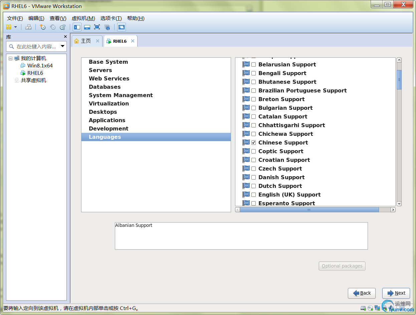Image resolution: width=416 pixels, height=315 pixels.
Task: Open the power options dropdown arrow
Action: (15, 27)
